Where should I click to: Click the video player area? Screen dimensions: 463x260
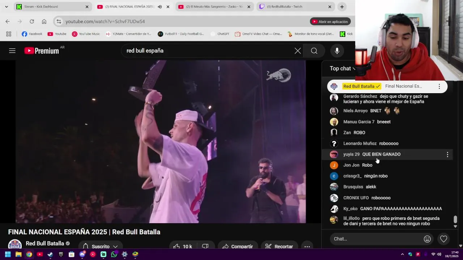pos(161,142)
